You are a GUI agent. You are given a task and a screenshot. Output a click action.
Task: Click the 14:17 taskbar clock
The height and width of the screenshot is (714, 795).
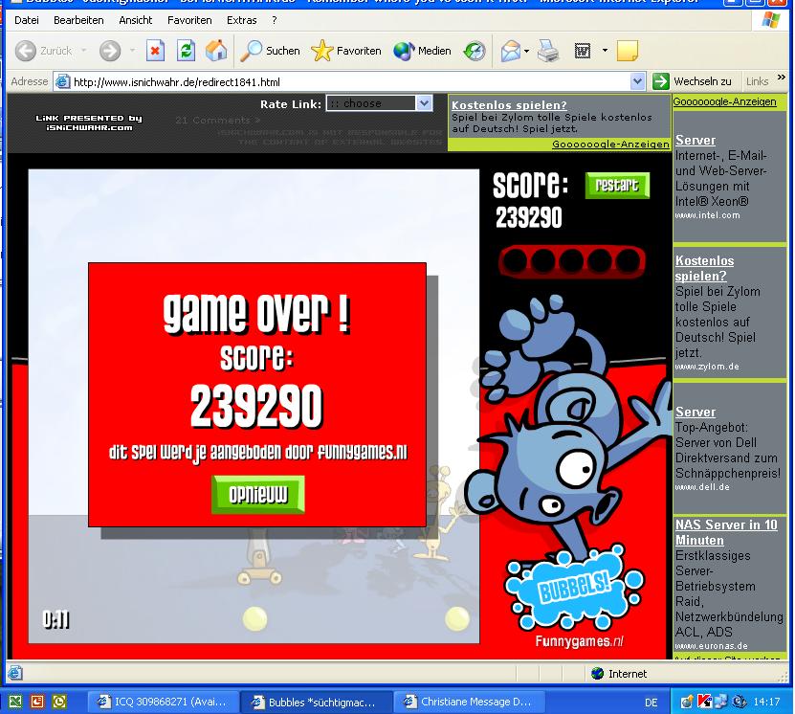tap(765, 702)
